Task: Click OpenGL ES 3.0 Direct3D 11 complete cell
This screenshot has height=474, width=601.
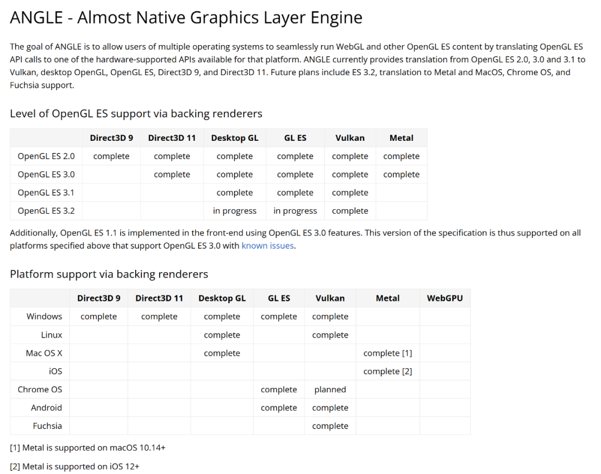Action: [172, 174]
